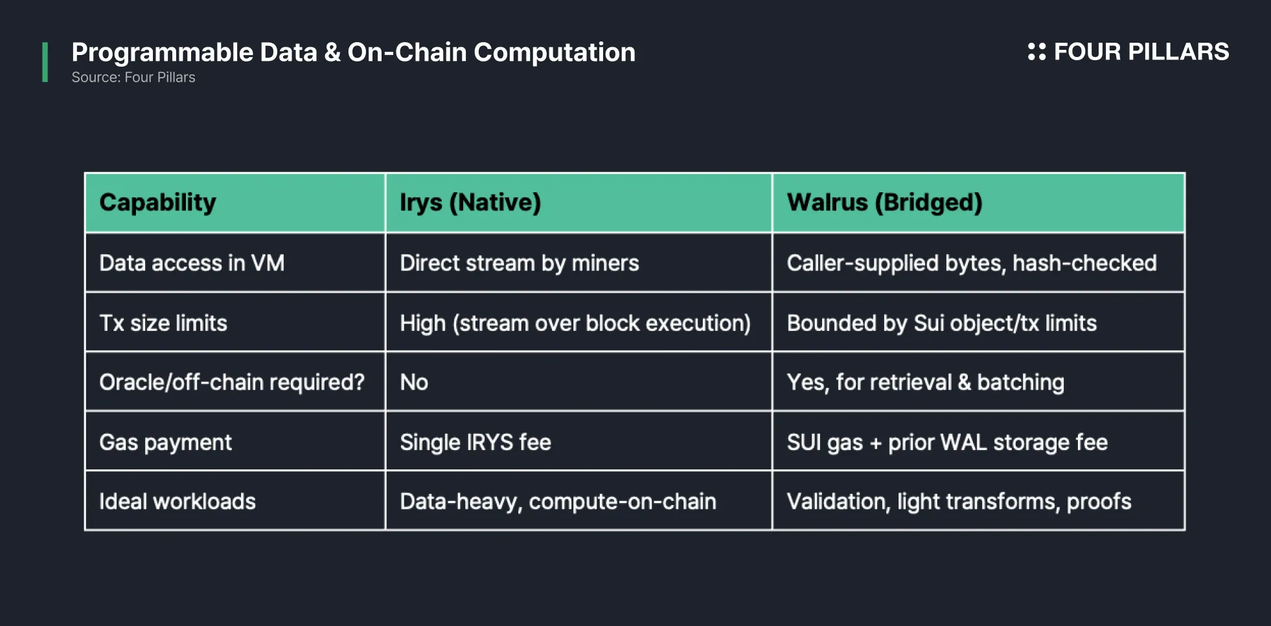Select the Irys (Native) column header
1271x626 pixels.
tap(578, 203)
